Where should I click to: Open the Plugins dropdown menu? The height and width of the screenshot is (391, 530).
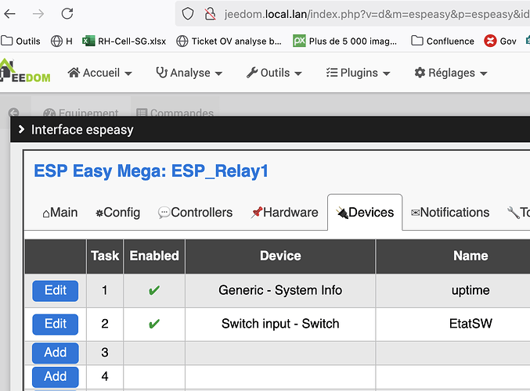point(358,73)
